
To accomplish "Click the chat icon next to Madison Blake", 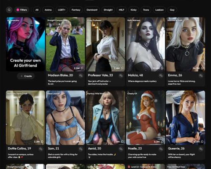I will 81,76.
